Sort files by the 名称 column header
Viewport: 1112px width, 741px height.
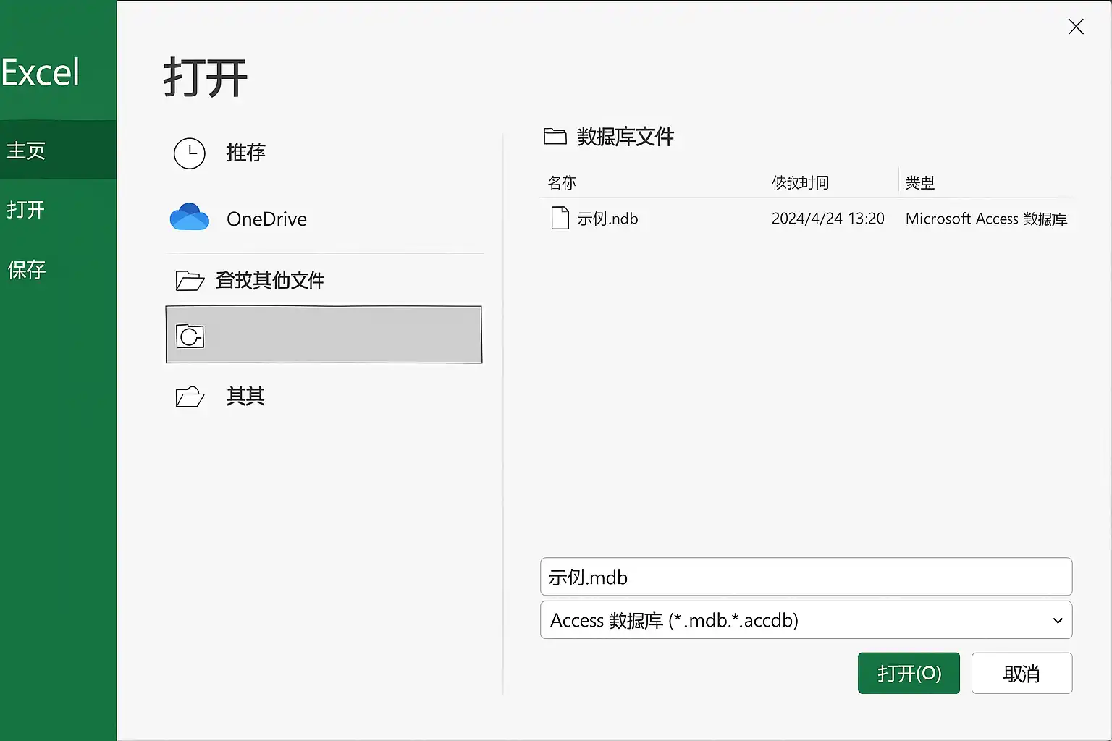[x=562, y=182]
